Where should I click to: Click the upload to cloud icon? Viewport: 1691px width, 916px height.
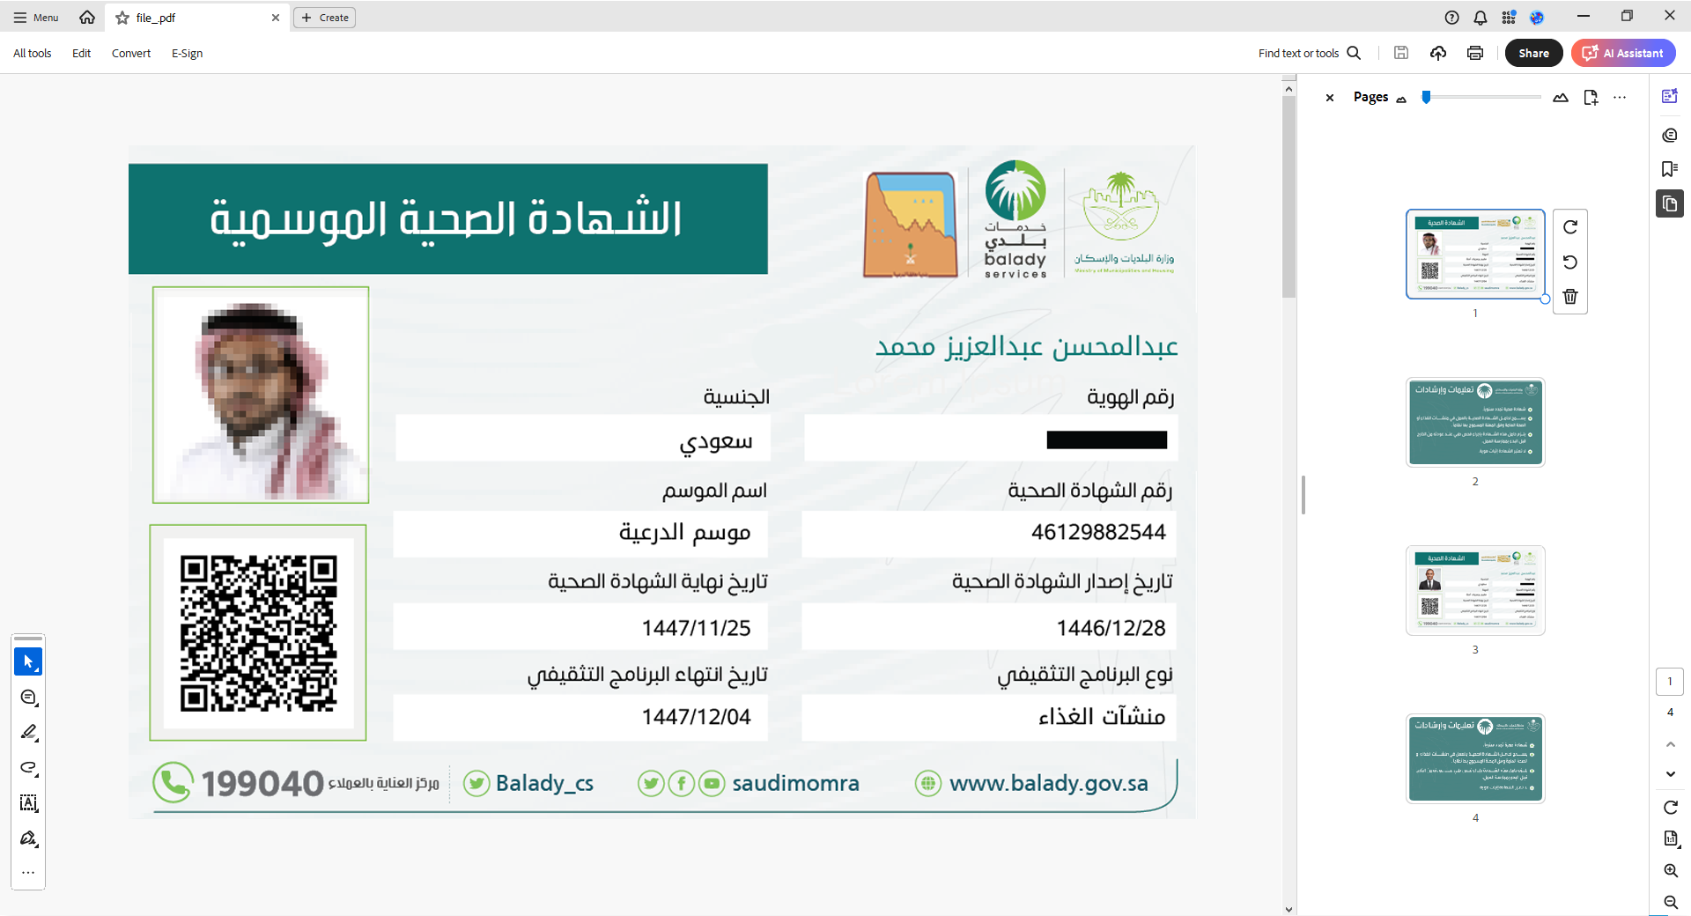point(1438,53)
